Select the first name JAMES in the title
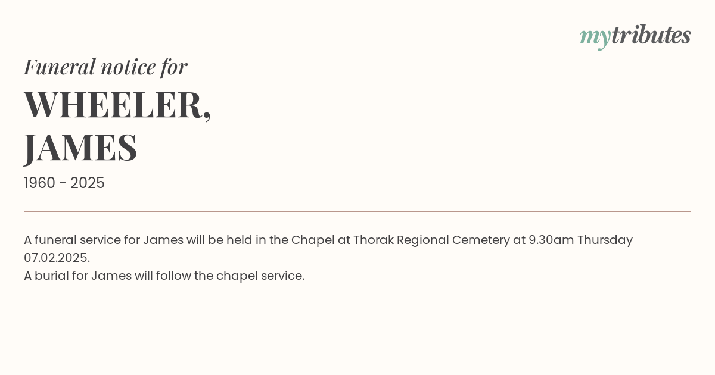 (80, 147)
